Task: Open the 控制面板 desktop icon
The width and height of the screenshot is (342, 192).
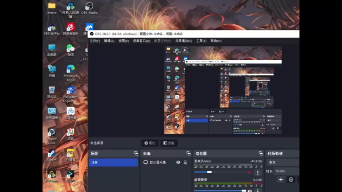Action: click(52, 113)
